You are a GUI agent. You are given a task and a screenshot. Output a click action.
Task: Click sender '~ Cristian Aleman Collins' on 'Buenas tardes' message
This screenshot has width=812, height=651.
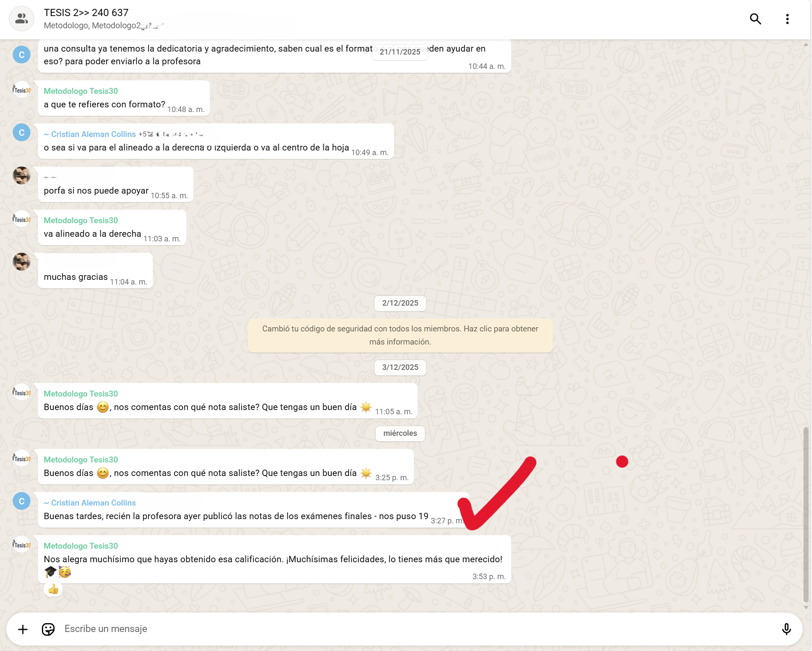(x=90, y=503)
